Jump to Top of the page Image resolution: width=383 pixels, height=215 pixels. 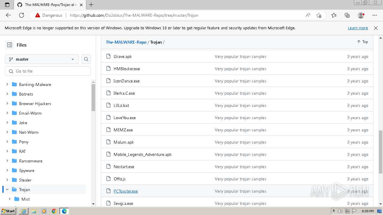(362, 42)
